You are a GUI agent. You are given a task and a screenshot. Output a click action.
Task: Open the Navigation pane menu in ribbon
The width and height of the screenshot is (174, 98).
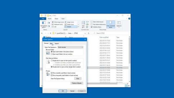(x=44, y=25)
